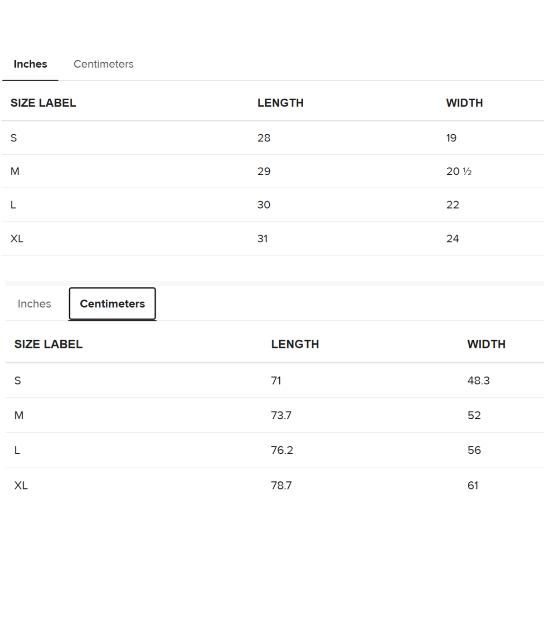
Task: Select the 20 ½ width cell
Action: 459,171
